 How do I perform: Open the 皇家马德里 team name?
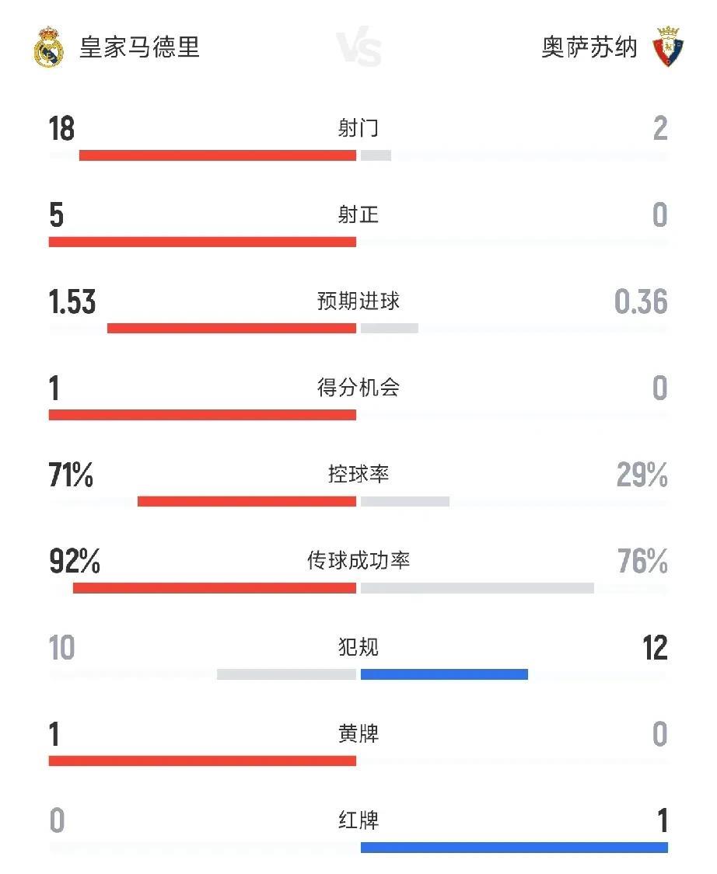[x=140, y=47]
